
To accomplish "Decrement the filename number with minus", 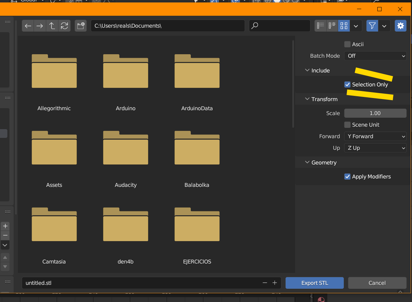I will (x=265, y=283).
